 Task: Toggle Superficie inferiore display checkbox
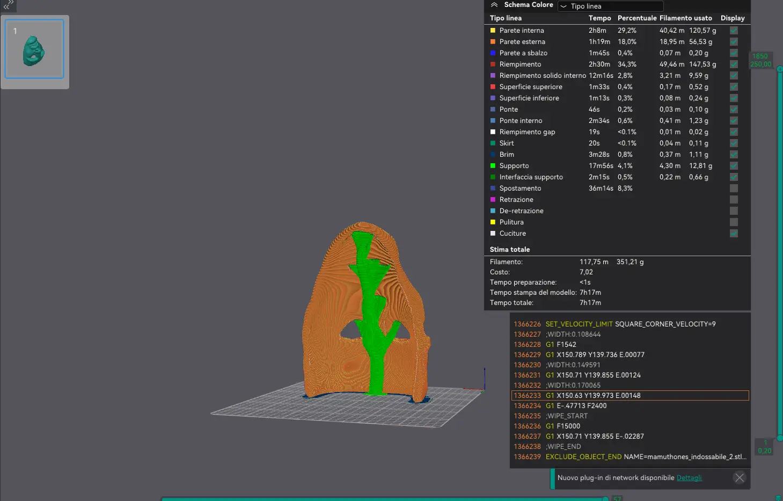[734, 98]
